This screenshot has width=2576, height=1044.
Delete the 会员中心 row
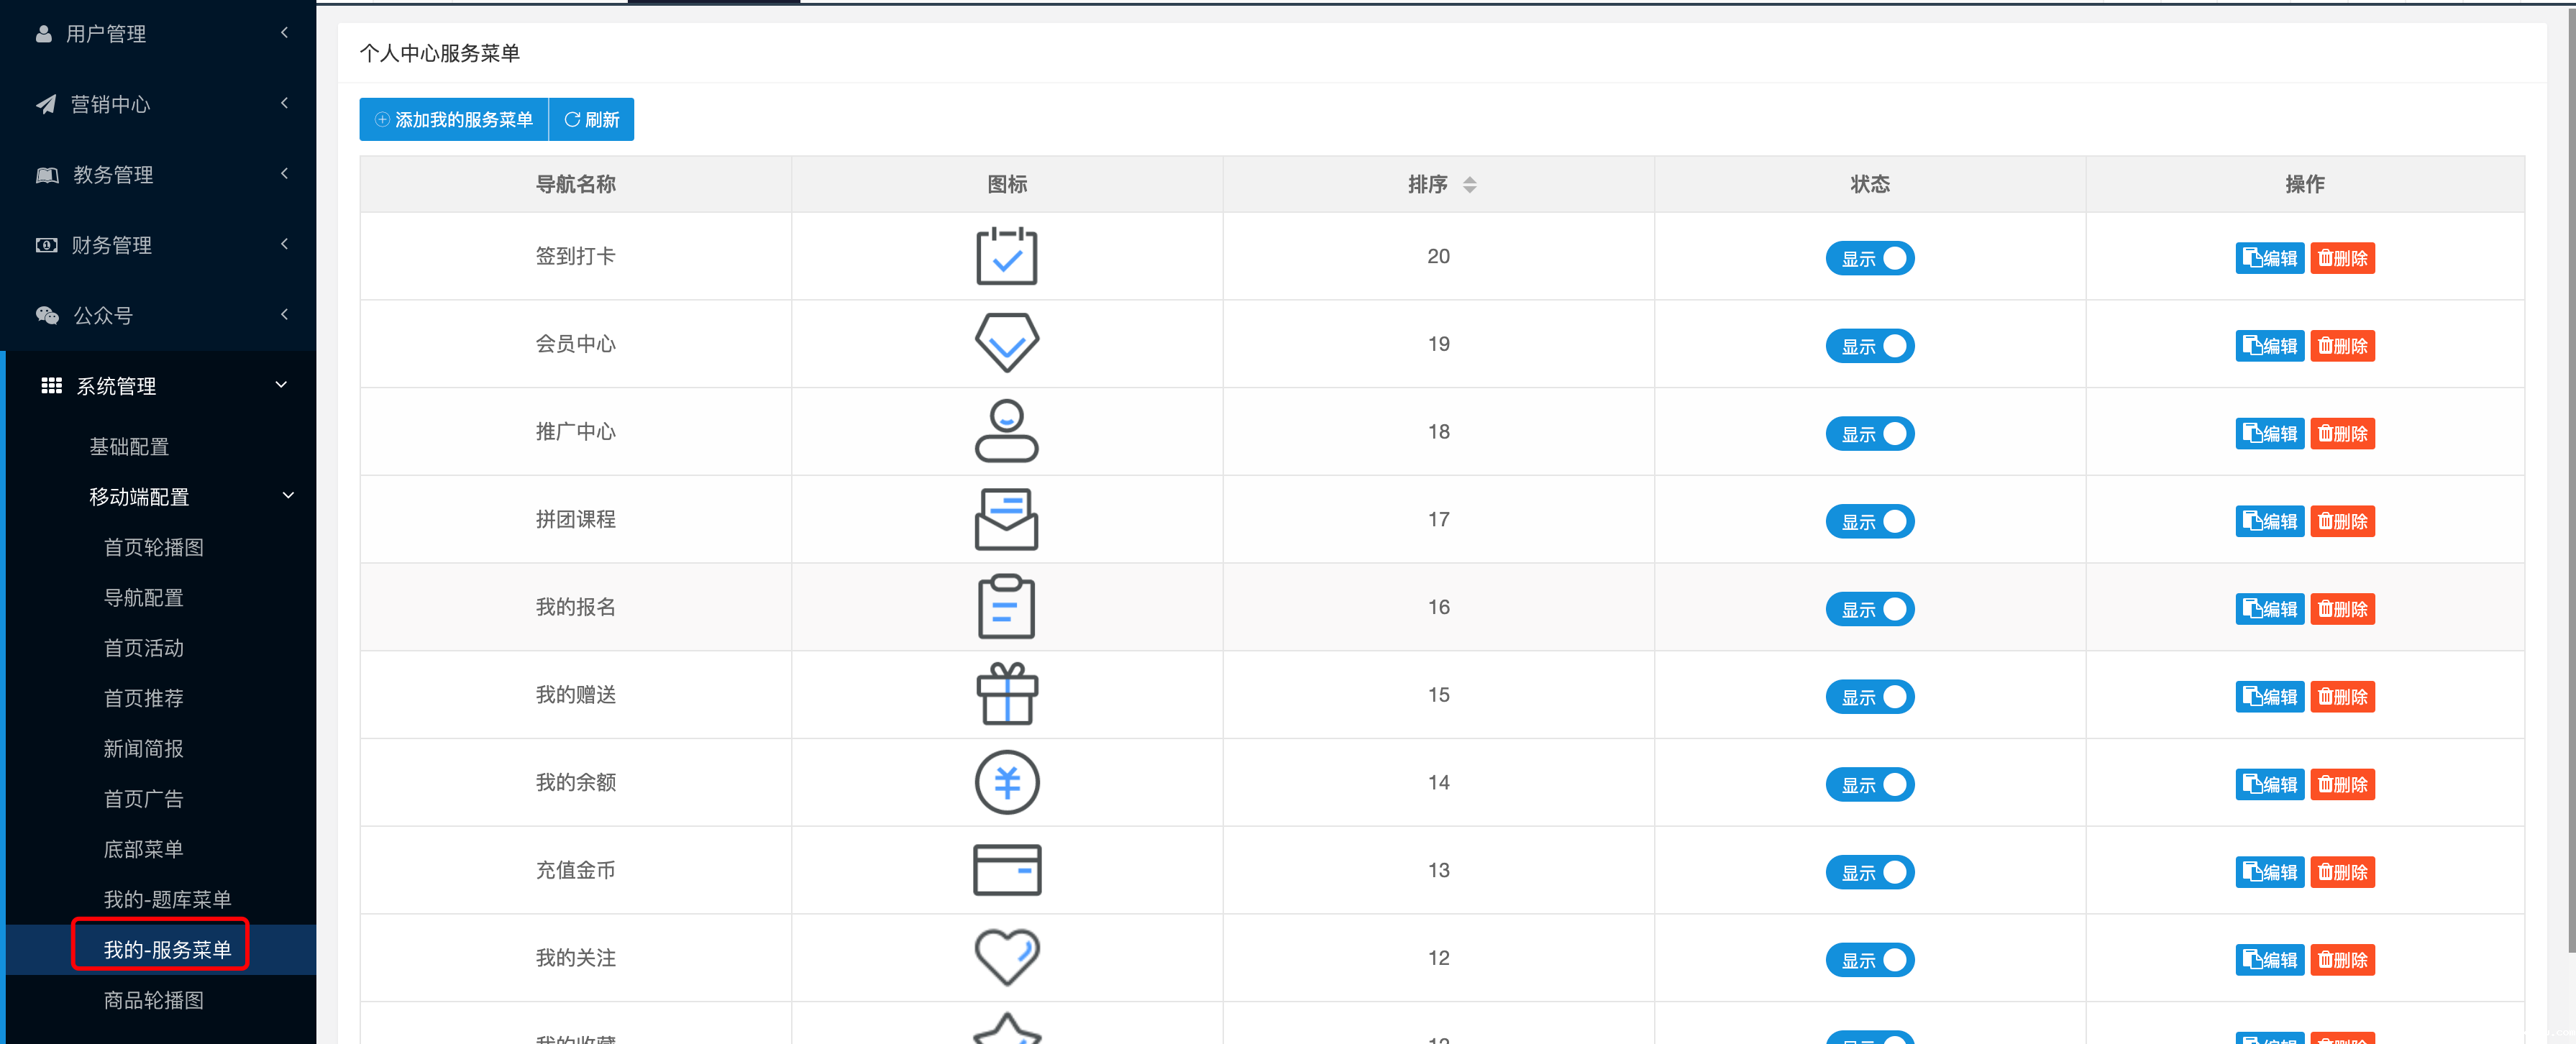point(2342,346)
